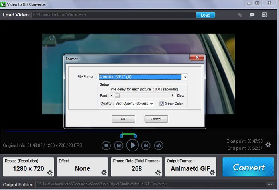The width and height of the screenshot is (279, 190).
Task: Click the slider right arrow near Slow
Action: [x=173, y=96]
